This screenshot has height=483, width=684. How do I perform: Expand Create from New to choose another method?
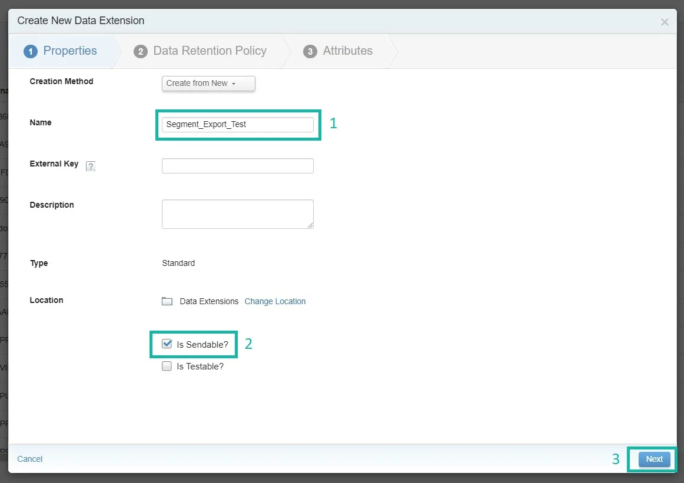coord(208,84)
